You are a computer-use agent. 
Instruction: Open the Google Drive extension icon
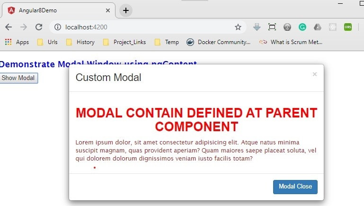(317, 27)
